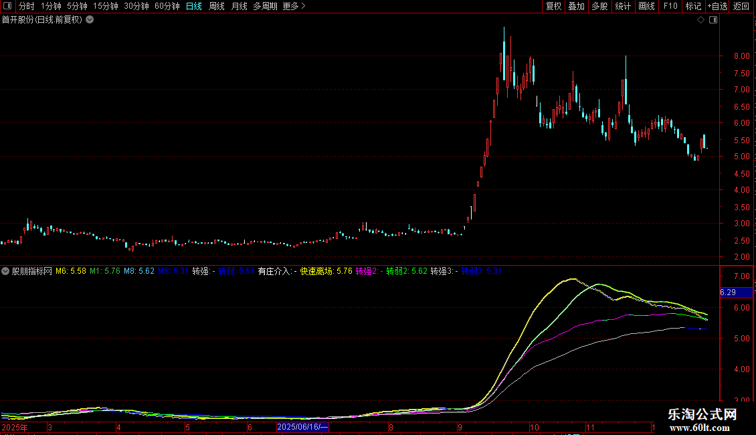Click the M1: 5.76 value label

[x=105, y=271]
